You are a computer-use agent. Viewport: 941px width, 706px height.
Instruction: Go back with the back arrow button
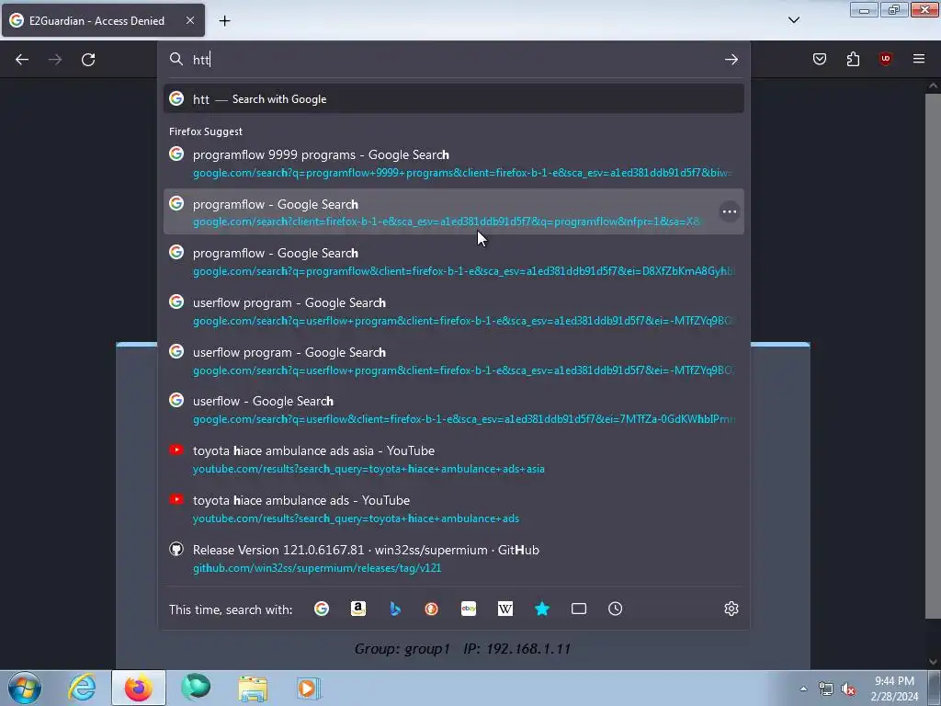pyautogui.click(x=22, y=60)
